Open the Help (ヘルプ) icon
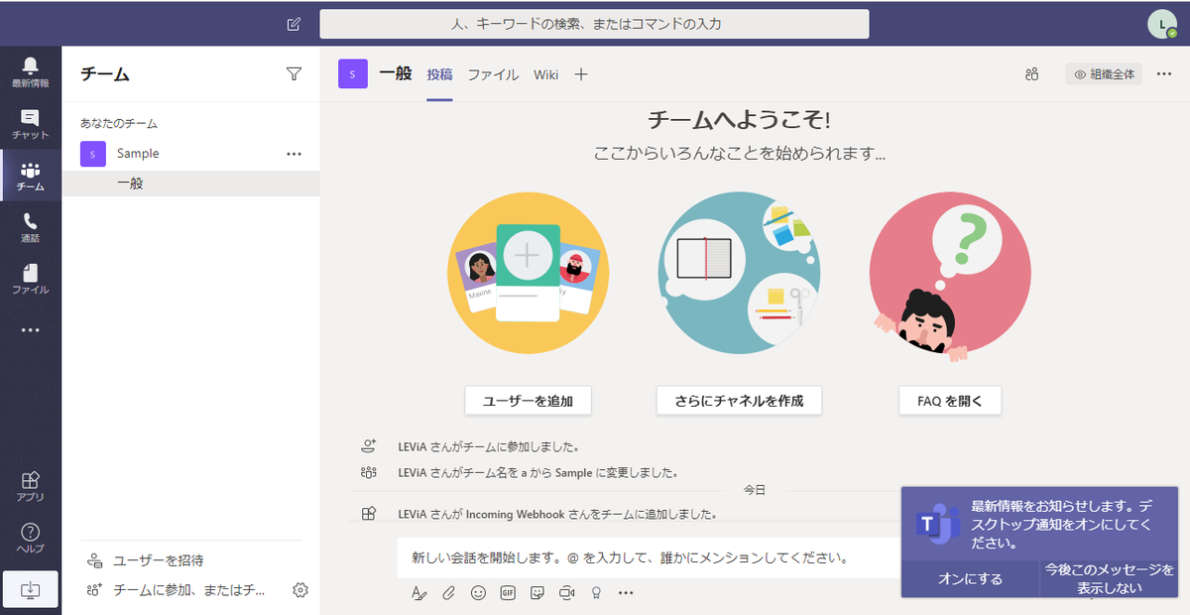The image size is (1190, 615). coord(31,539)
